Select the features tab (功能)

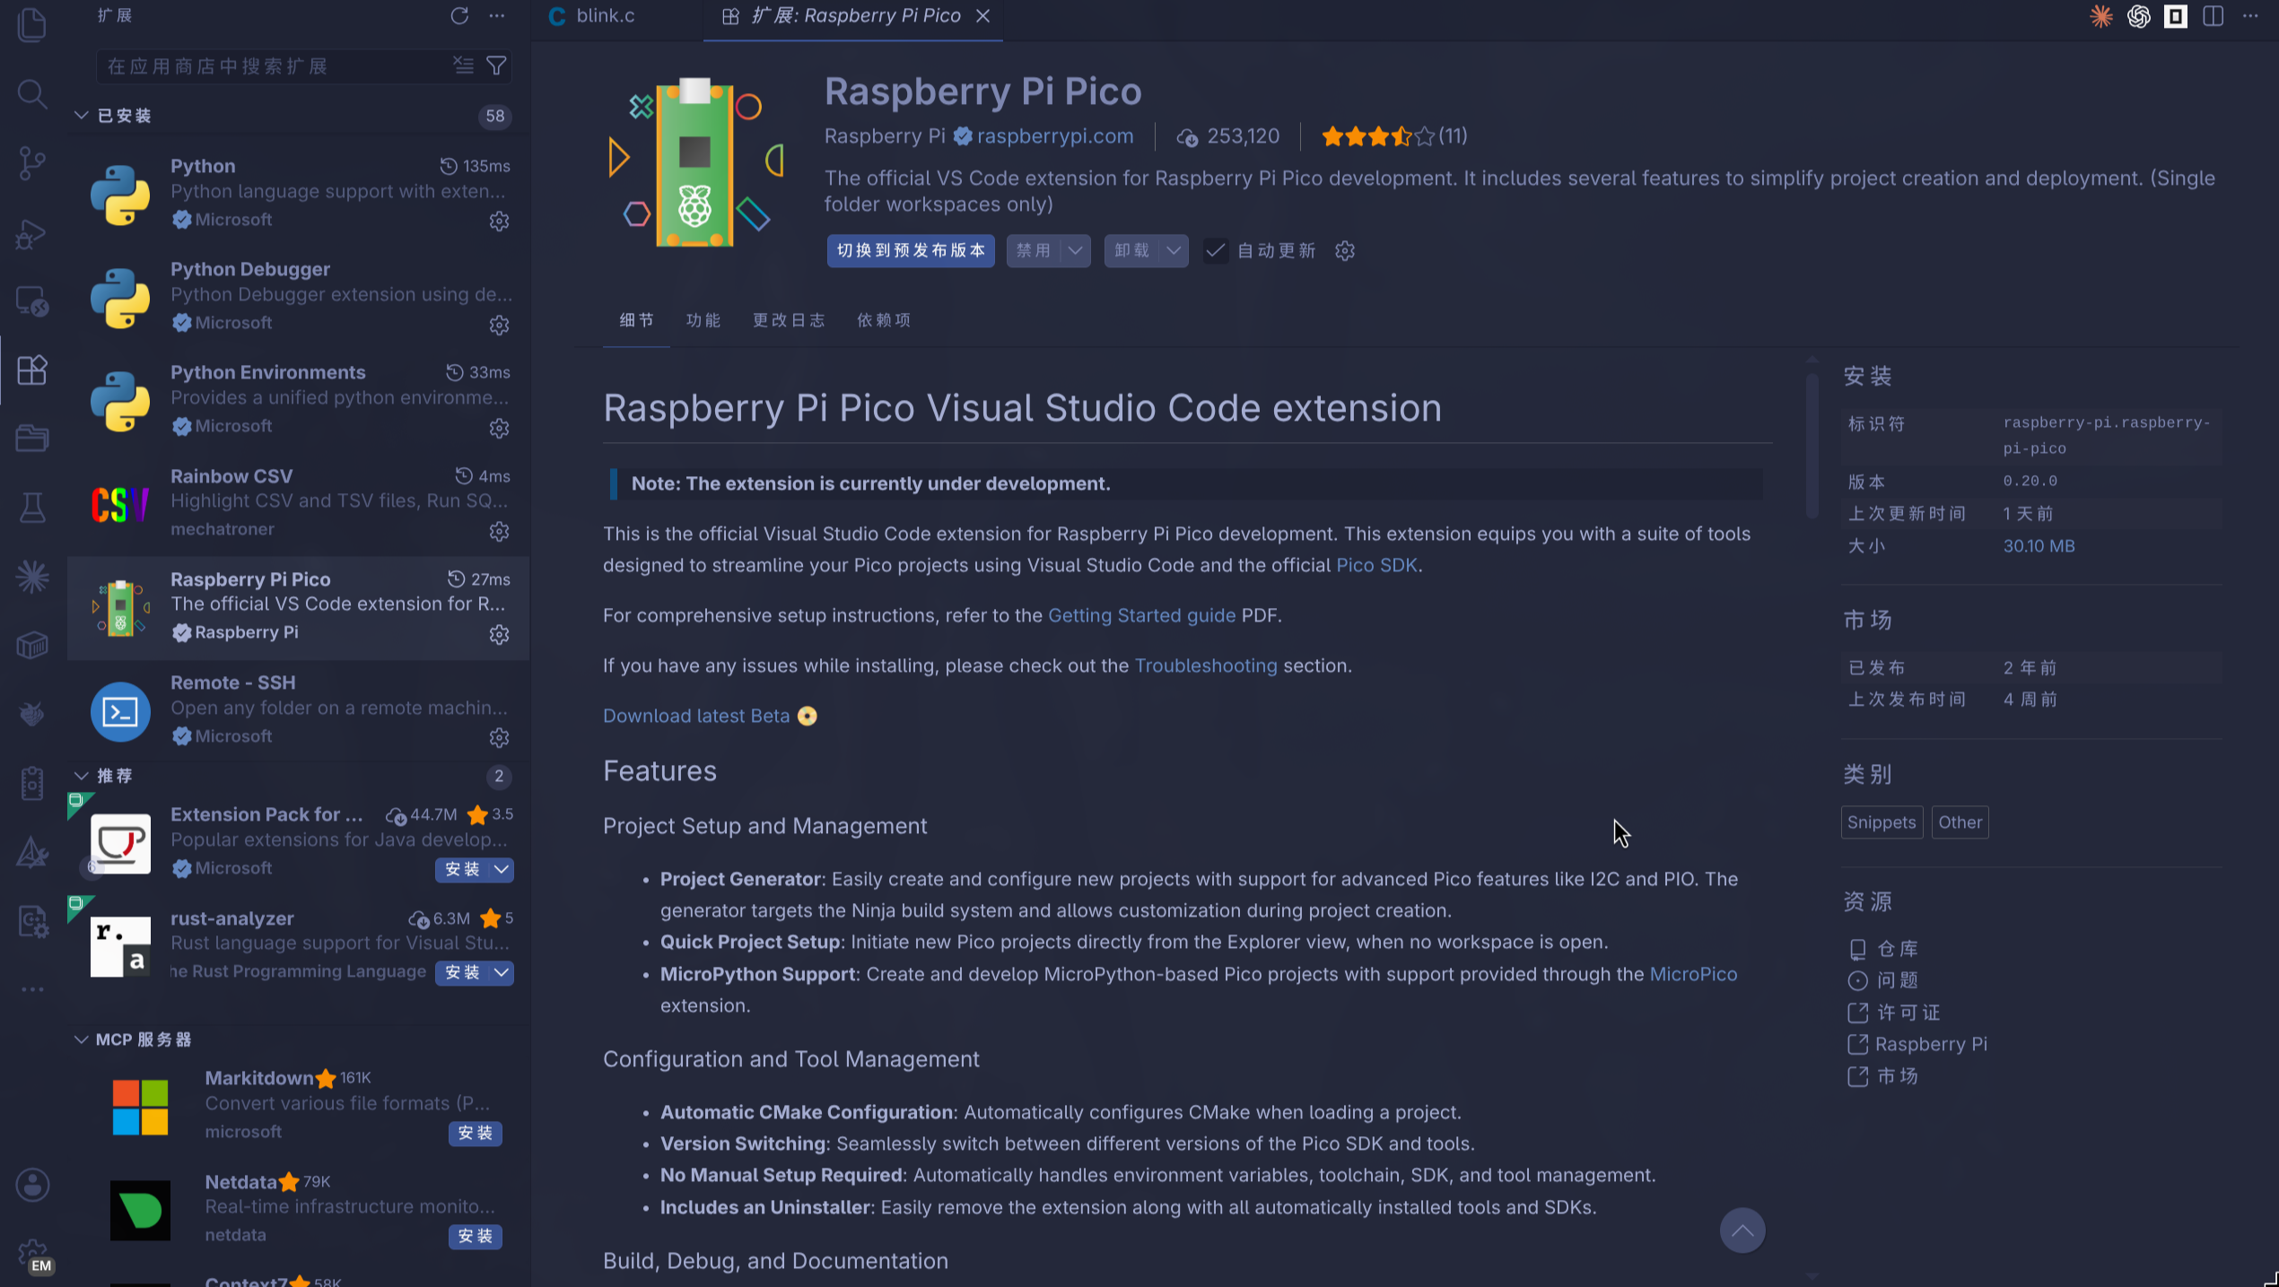coord(703,320)
